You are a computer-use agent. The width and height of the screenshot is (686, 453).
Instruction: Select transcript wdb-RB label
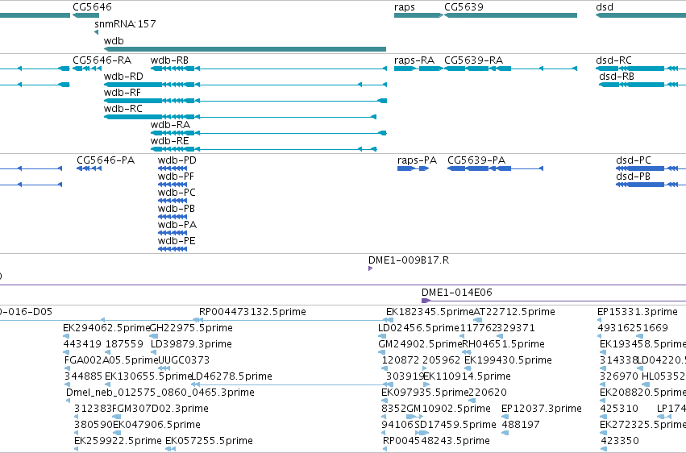(169, 60)
